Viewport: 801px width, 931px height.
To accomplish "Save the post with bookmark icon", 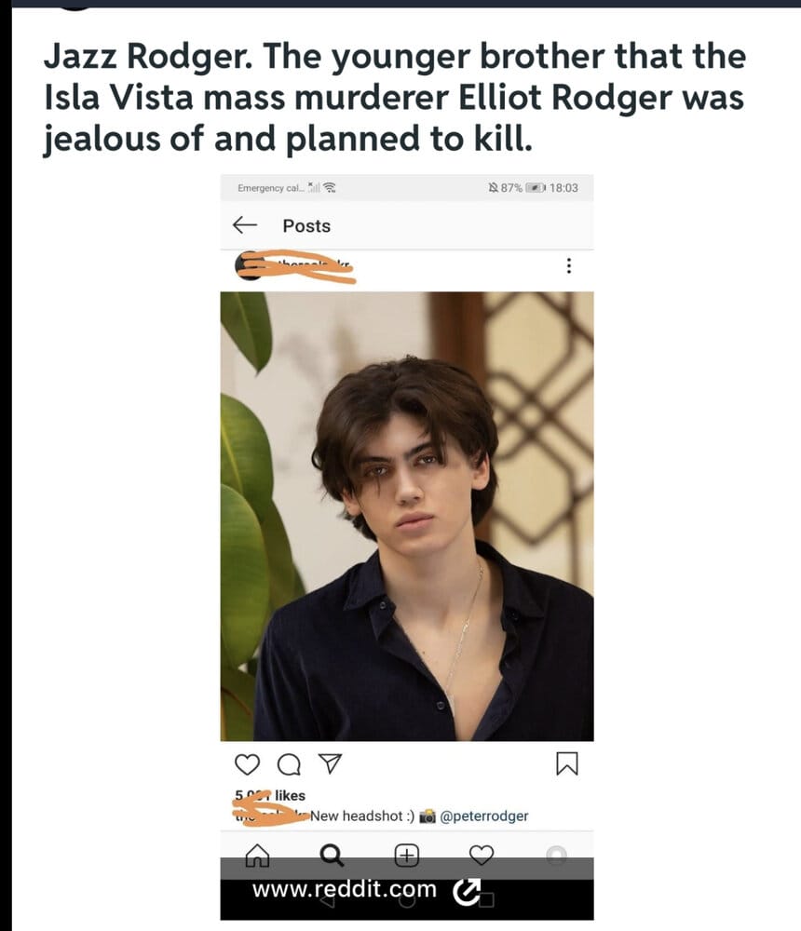I will click(567, 763).
